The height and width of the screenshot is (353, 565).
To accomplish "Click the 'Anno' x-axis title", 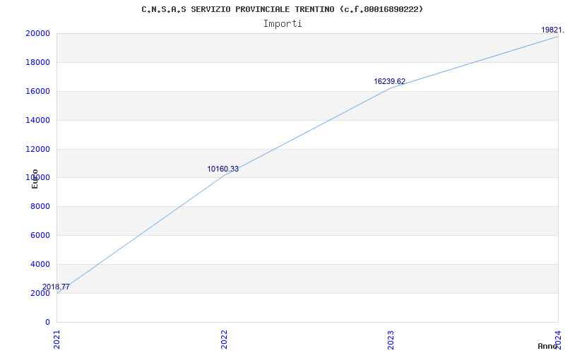I will [548, 346].
